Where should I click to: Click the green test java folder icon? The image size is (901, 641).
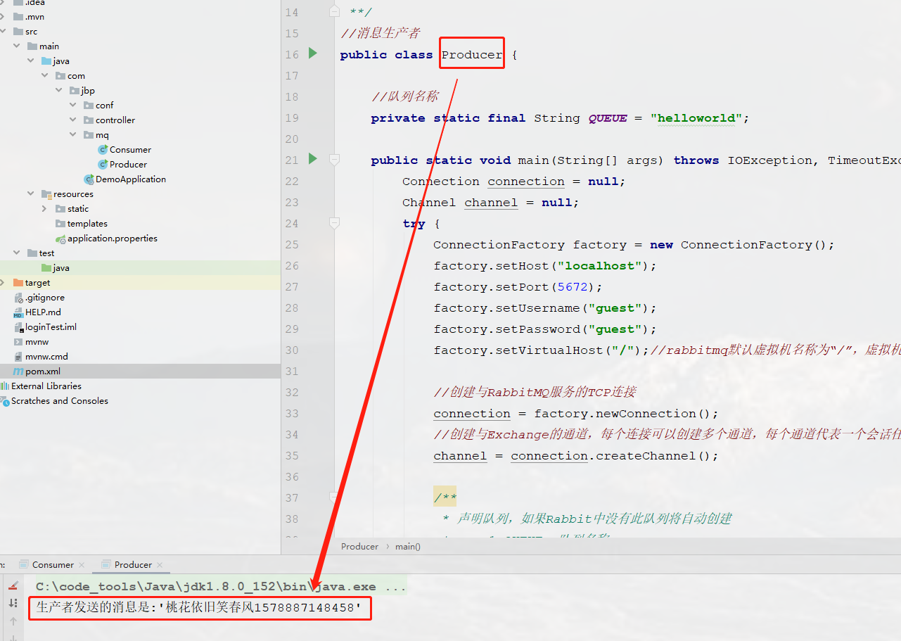coord(46,268)
